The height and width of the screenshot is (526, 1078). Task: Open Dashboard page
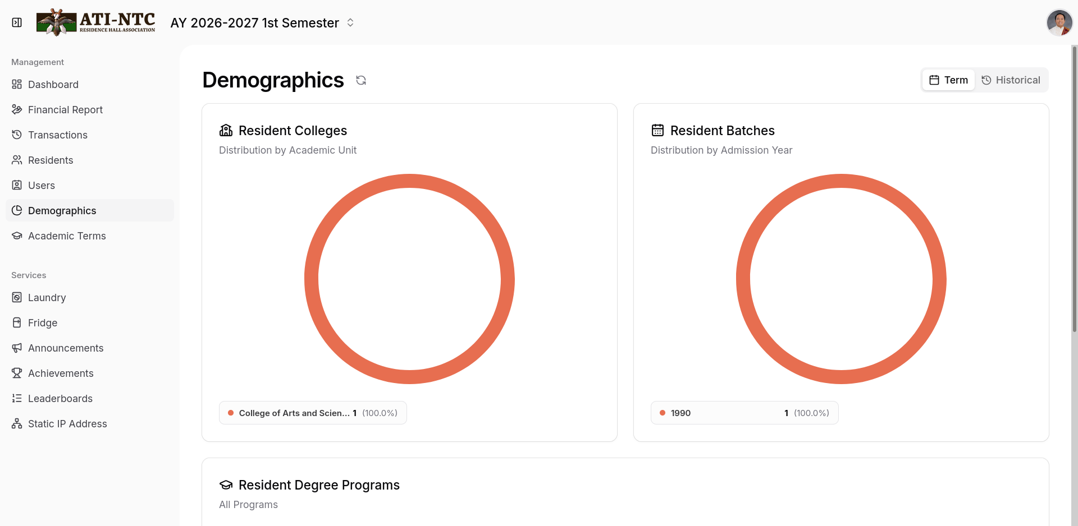[x=90, y=84]
